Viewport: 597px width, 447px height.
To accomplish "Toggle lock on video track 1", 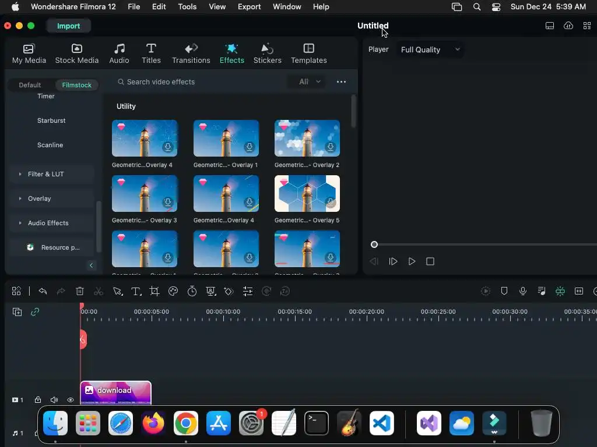I will [38, 399].
